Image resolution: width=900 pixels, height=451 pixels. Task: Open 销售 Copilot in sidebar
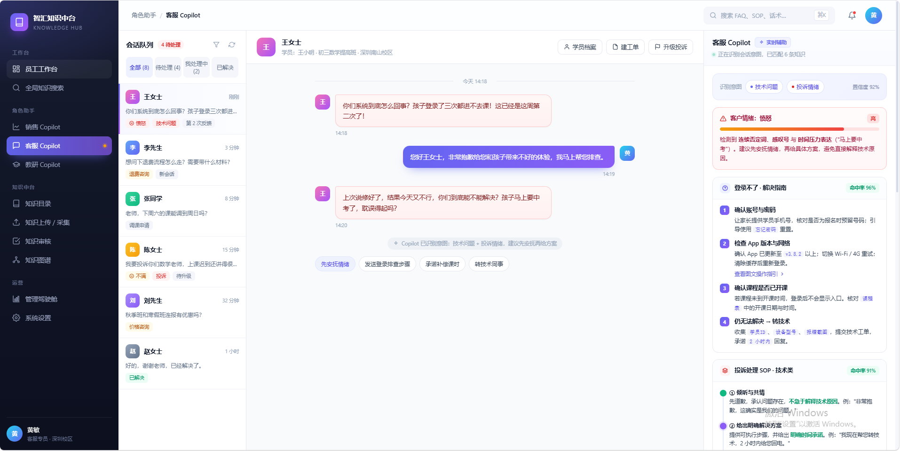pos(59,127)
